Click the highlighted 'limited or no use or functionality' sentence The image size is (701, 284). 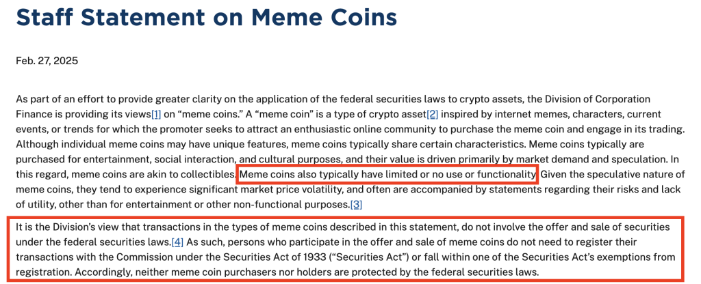(x=387, y=174)
